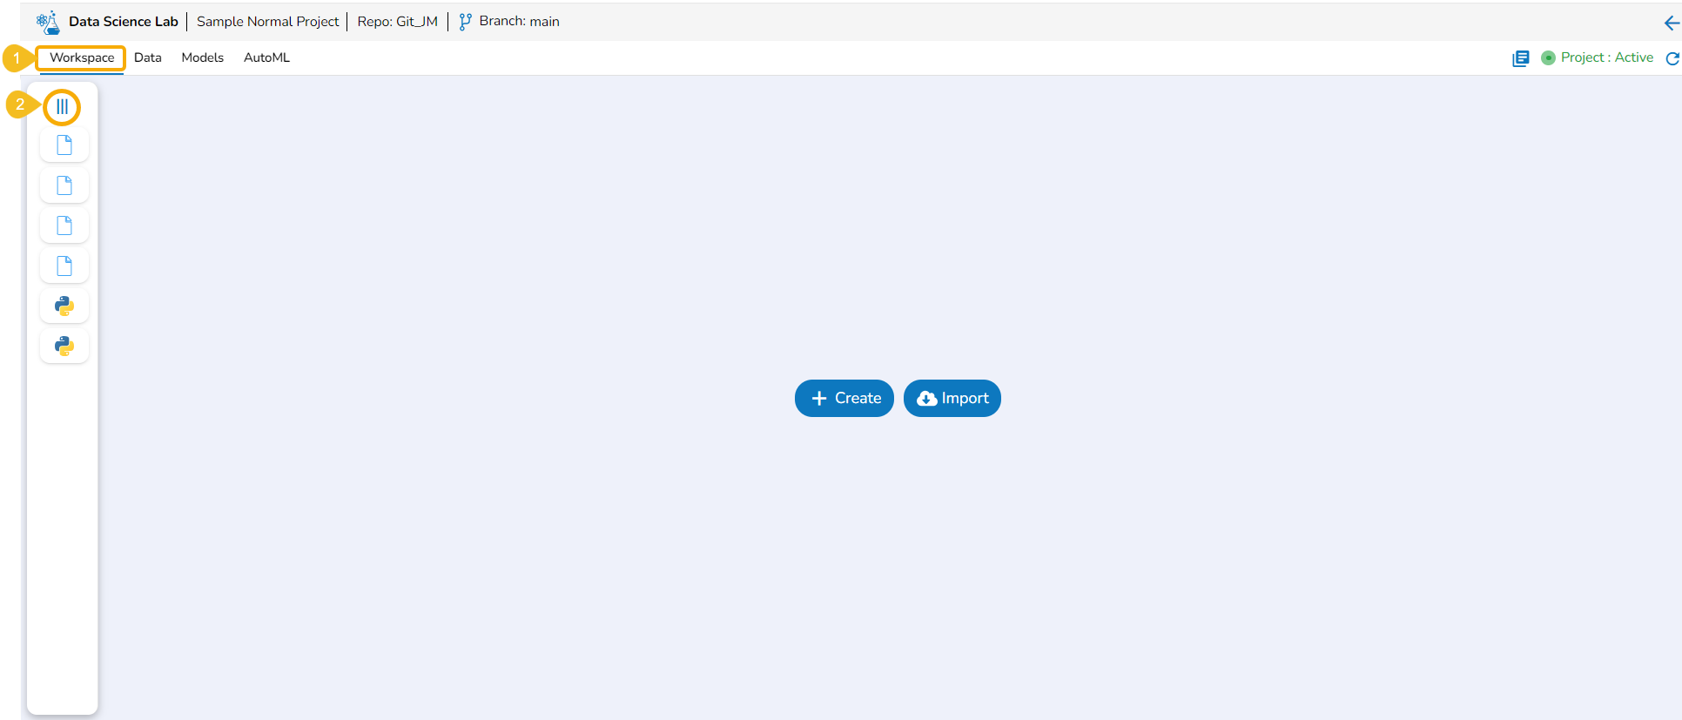Switch to the Workspace tab
Screen dimensions: 1682x720
(82, 57)
